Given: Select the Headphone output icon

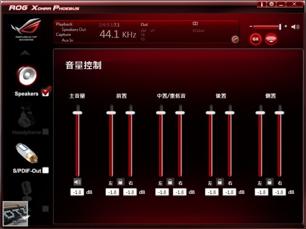Looking at the screenshot, I should coord(27,116).
